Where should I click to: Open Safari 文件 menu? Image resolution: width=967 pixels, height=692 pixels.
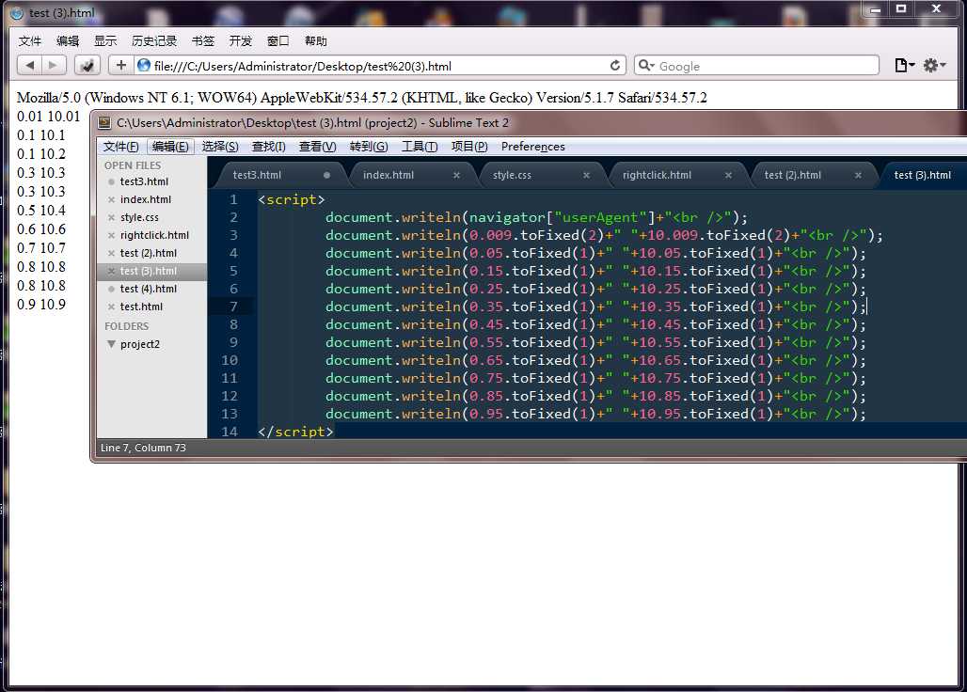click(x=29, y=40)
